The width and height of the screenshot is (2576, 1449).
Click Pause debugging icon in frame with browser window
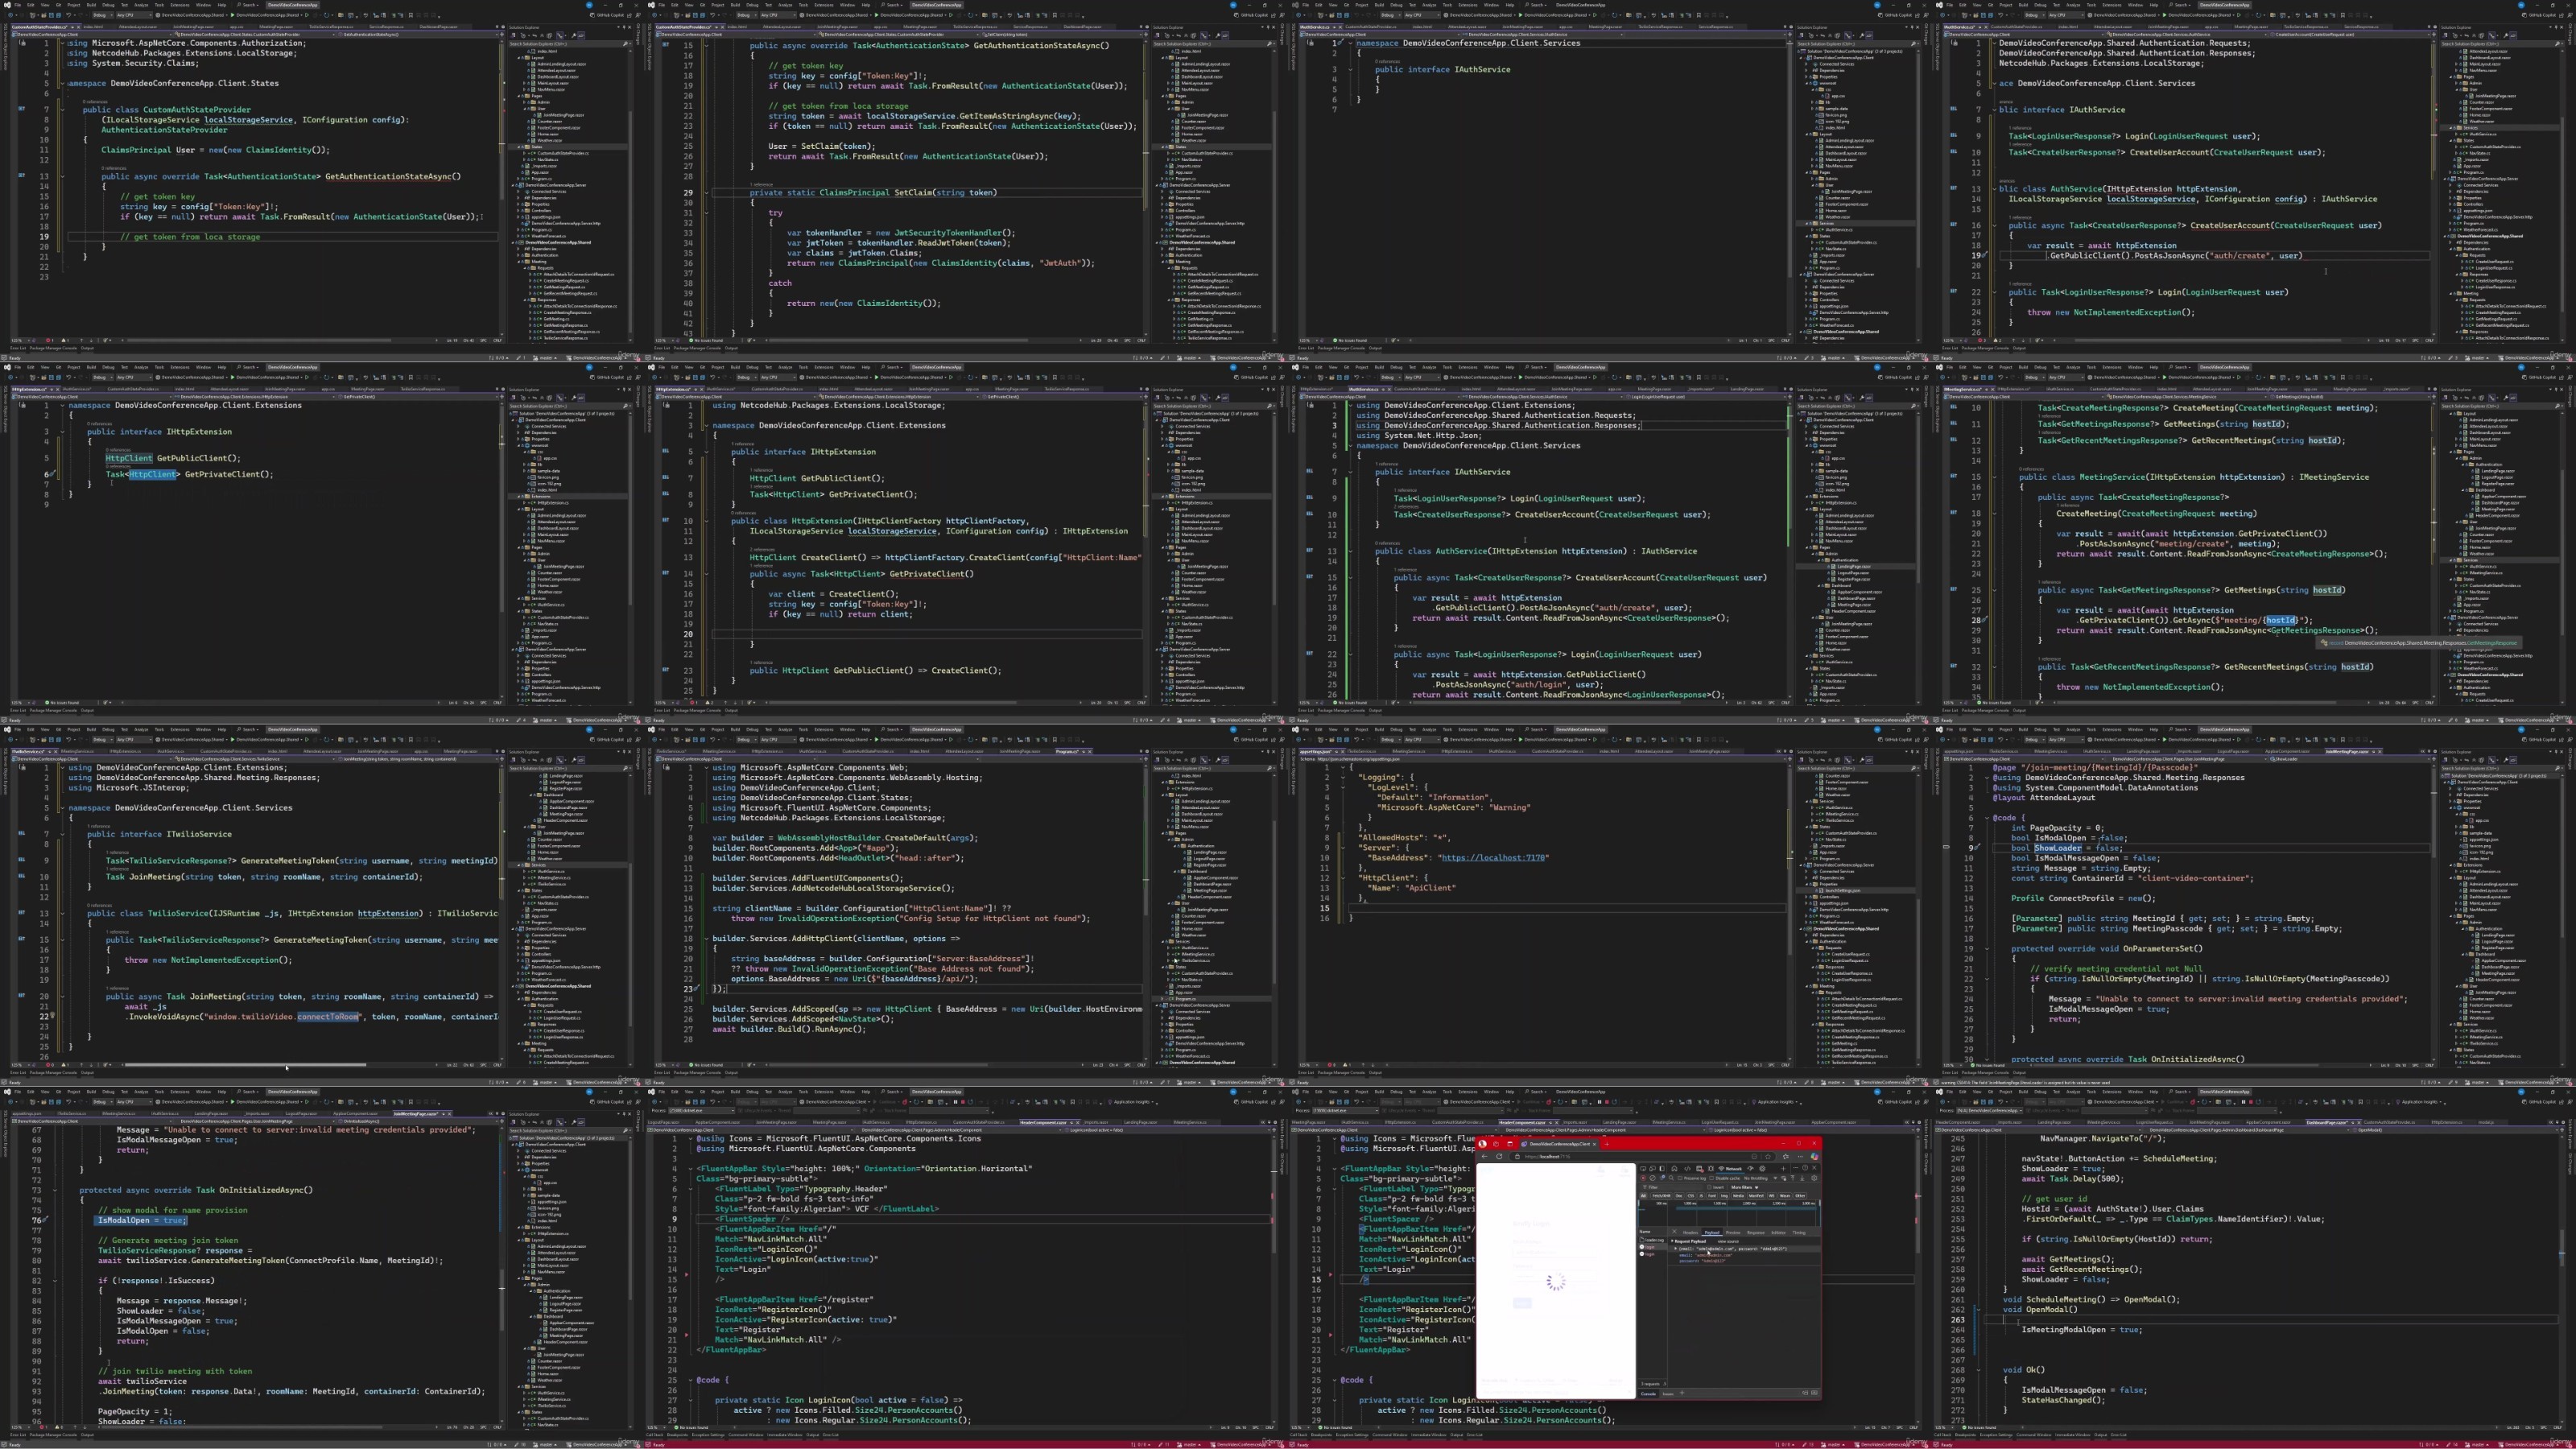coord(1599,1102)
